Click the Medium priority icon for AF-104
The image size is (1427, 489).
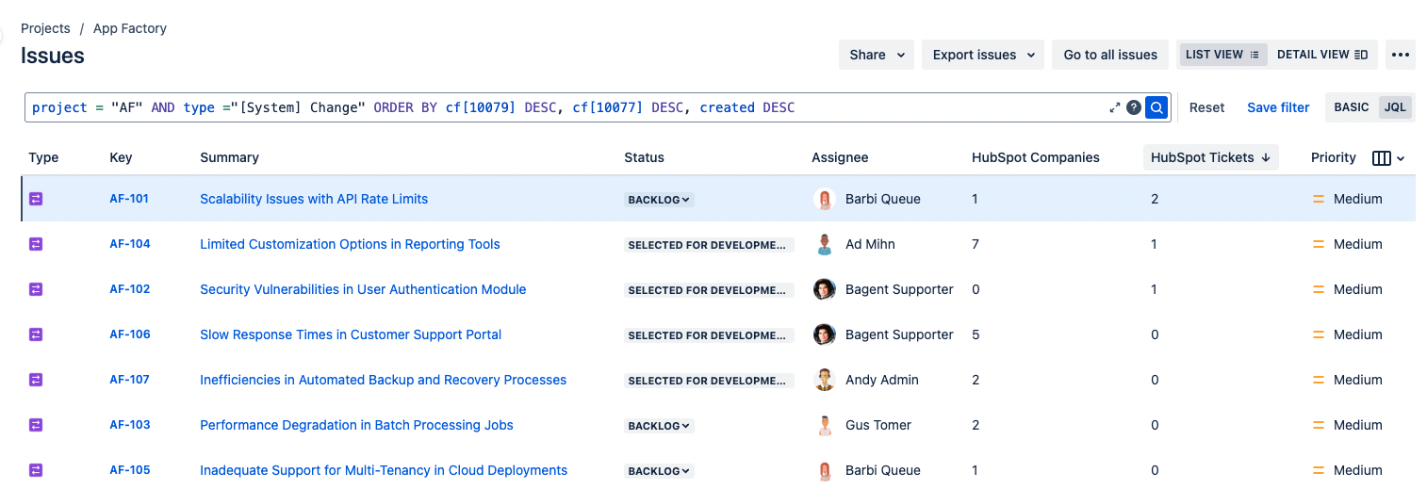(1319, 244)
